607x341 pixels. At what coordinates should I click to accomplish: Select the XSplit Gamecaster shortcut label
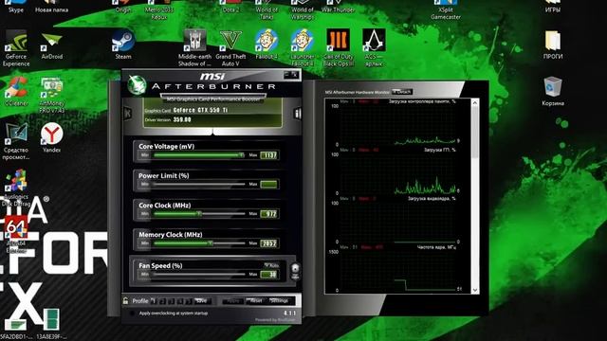tap(446, 13)
